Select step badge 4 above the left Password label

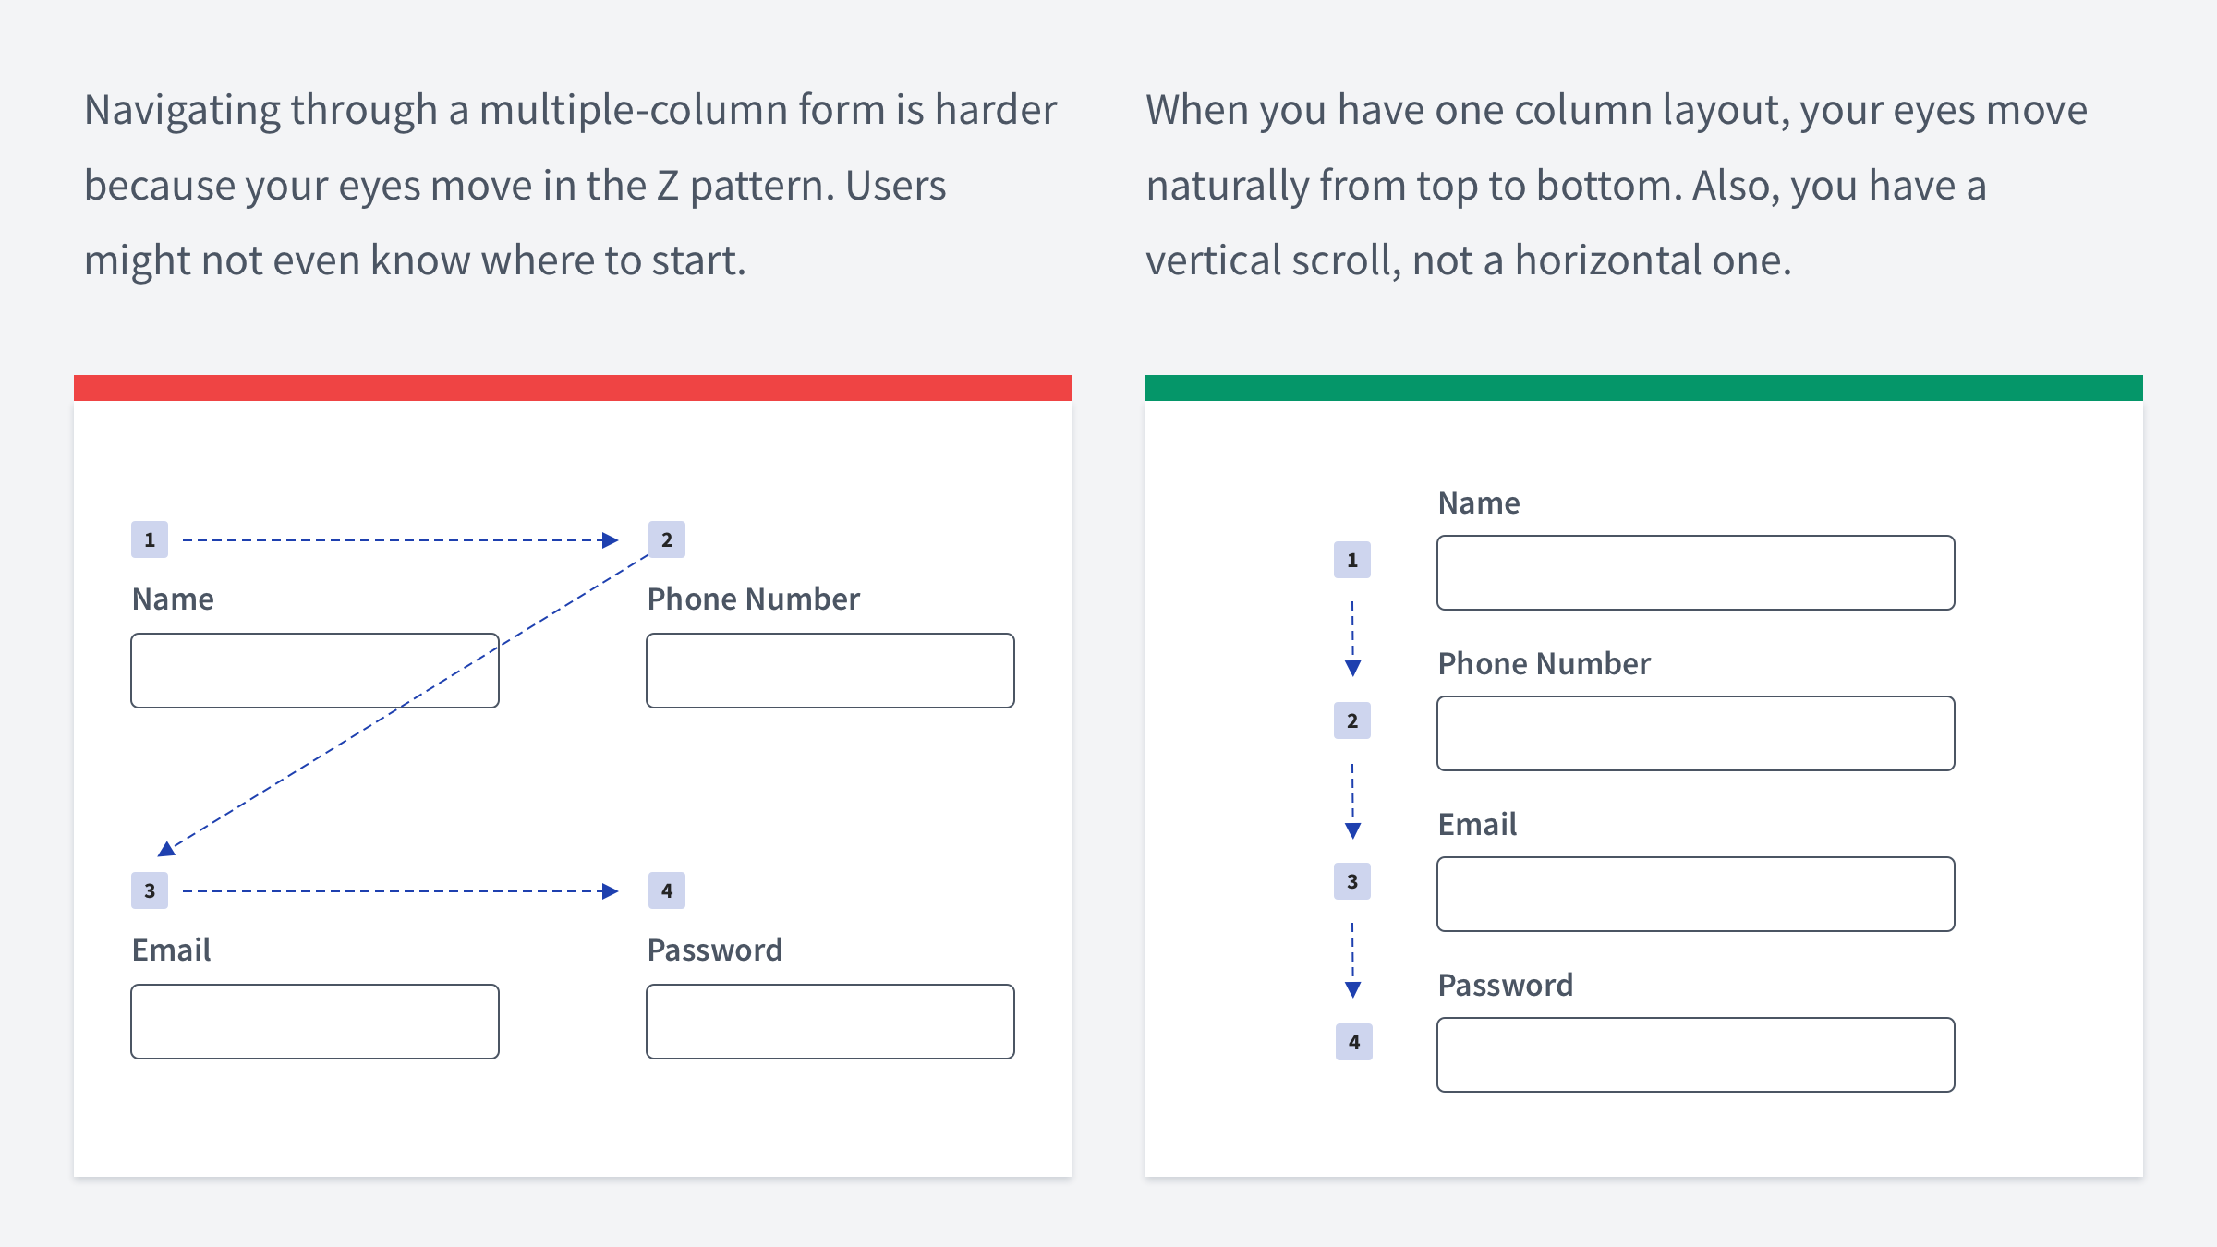coord(667,890)
